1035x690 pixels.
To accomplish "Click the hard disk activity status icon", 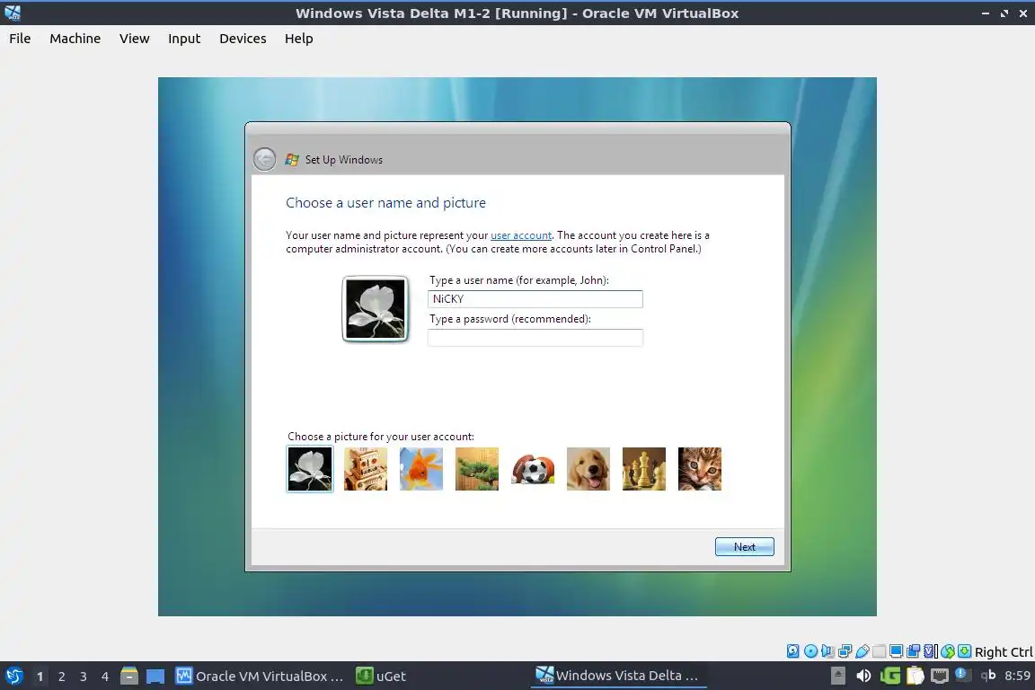I will point(792,651).
